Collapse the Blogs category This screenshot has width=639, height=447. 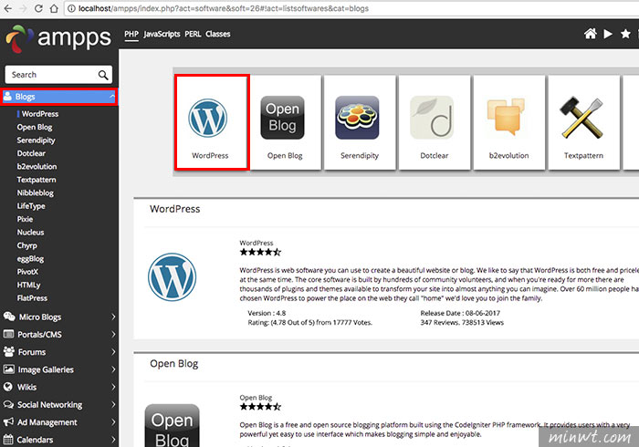point(111,97)
